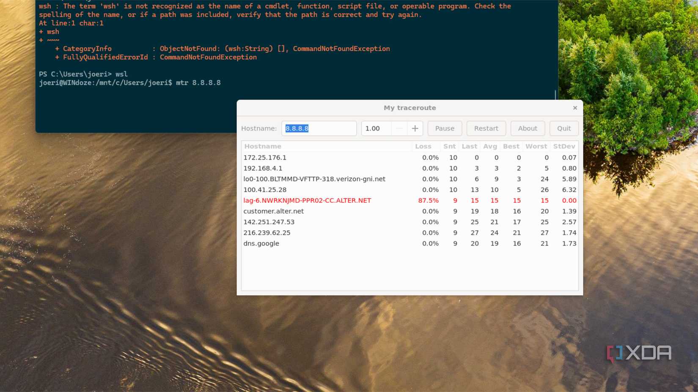Screen dimensions: 698x392
Task: Select the 192.168.4.1 hop row
Action: [x=409, y=168]
